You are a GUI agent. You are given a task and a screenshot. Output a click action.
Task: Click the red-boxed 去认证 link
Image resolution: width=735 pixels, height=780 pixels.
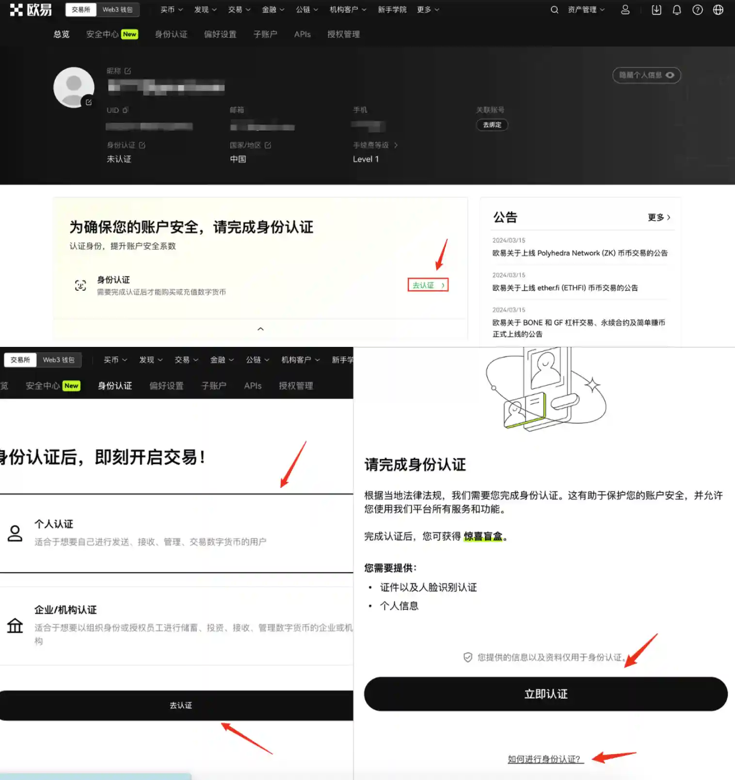click(x=428, y=285)
